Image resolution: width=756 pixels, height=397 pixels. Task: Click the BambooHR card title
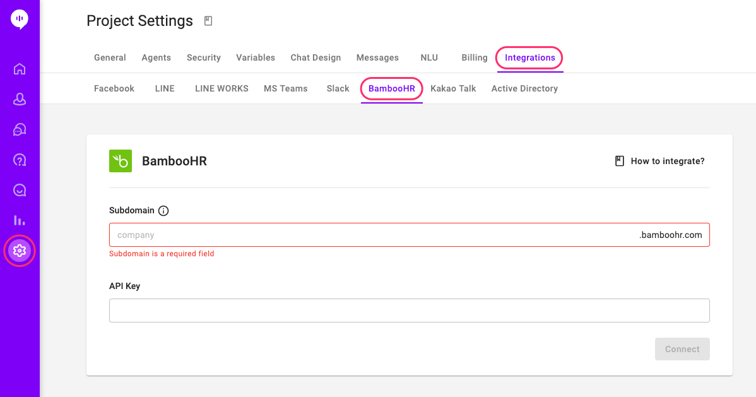[175, 161]
